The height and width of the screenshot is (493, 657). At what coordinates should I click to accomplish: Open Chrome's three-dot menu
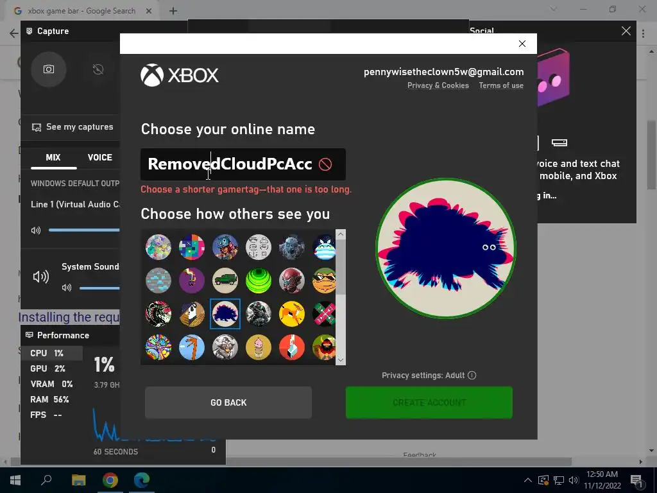point(643,33)
